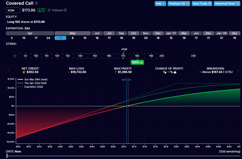Screen dimensions: 242x159
Task: Select the Nov expiration month
Action: click(x=146, y=33)
